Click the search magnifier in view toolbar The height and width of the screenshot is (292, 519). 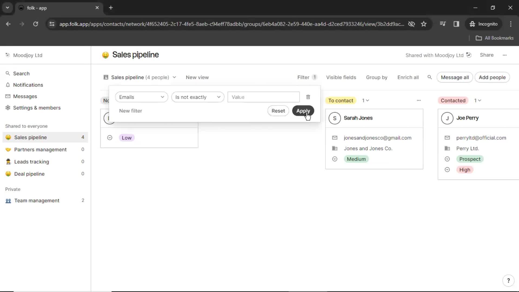(x=430, y=77)
